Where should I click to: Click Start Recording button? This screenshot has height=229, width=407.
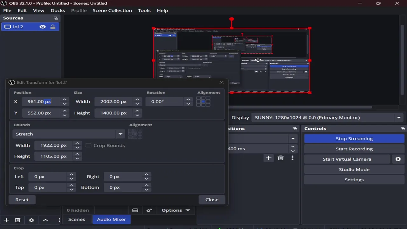pos(354,149)
